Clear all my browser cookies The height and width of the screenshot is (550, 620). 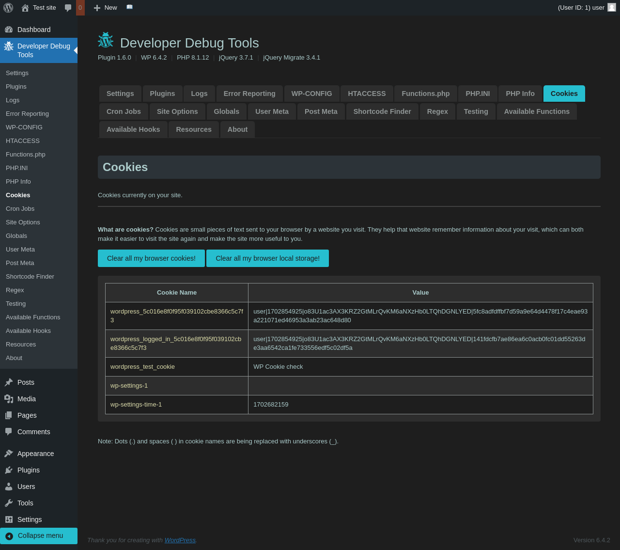[x=151, y=258]
